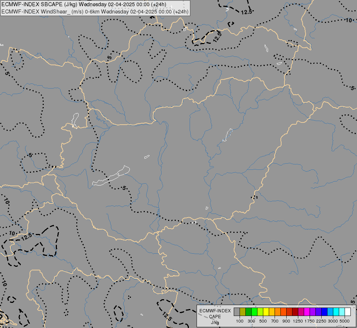This screenshot has height=328, width=357.
Task: Click the legend value 1250
Action: tap(298, 321)
